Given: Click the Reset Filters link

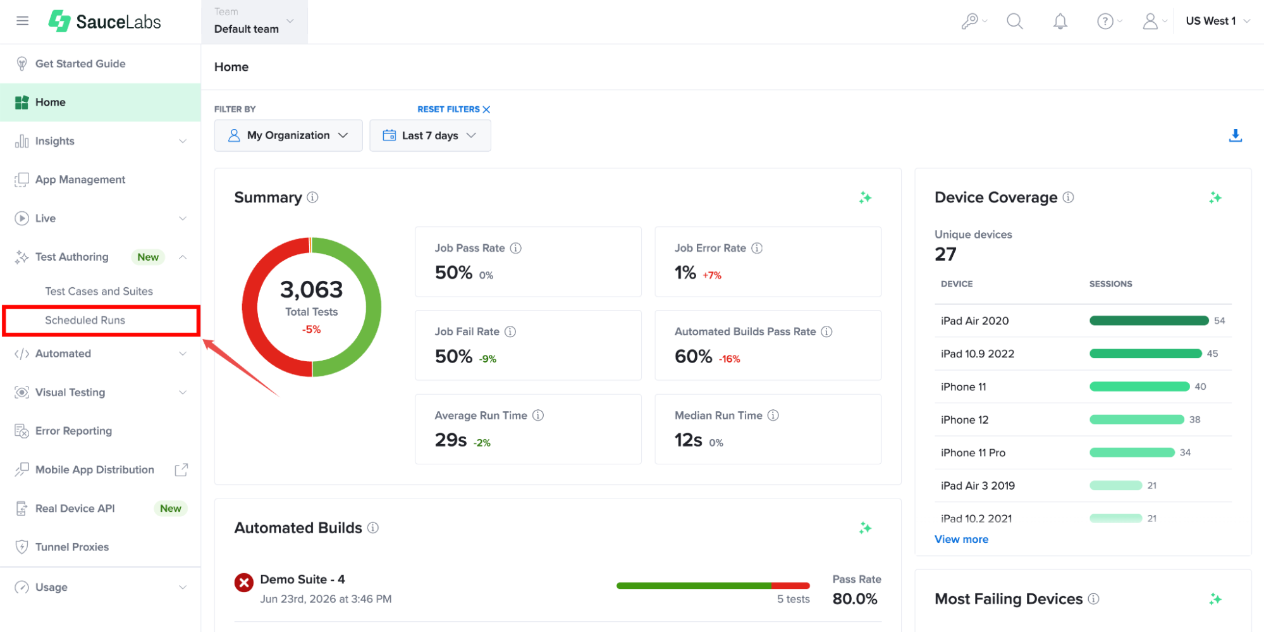Looking at the screenshot, I should (x=453, y=109).
